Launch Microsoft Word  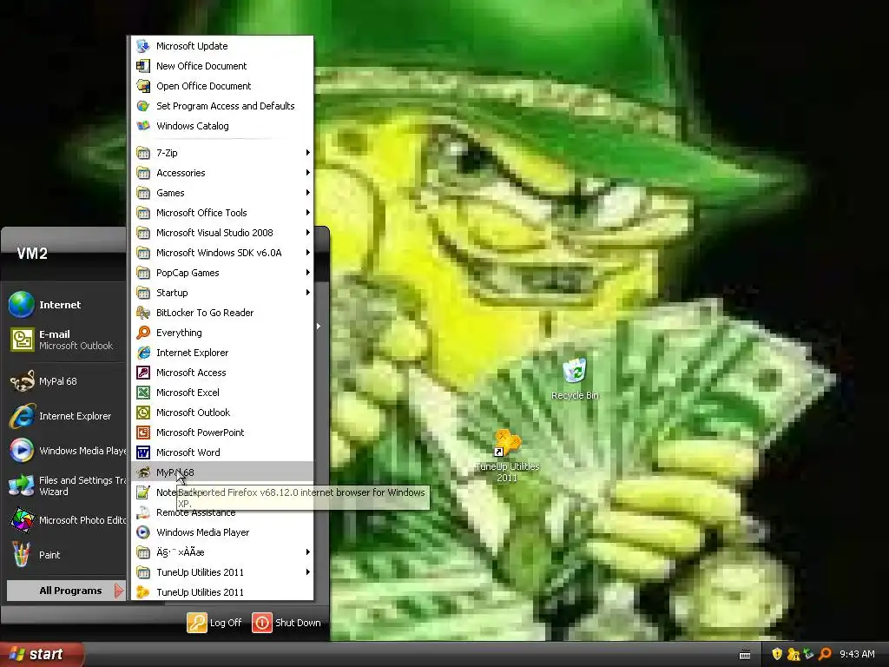point(222,452)
